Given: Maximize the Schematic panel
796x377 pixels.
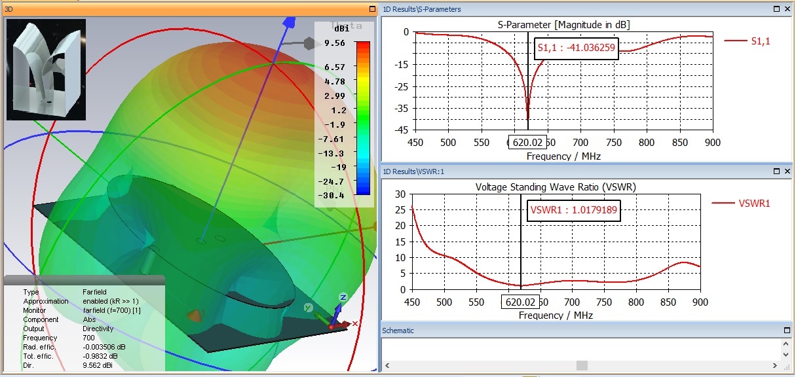Looking at the screenshot, I should click(x=787, y=331).
